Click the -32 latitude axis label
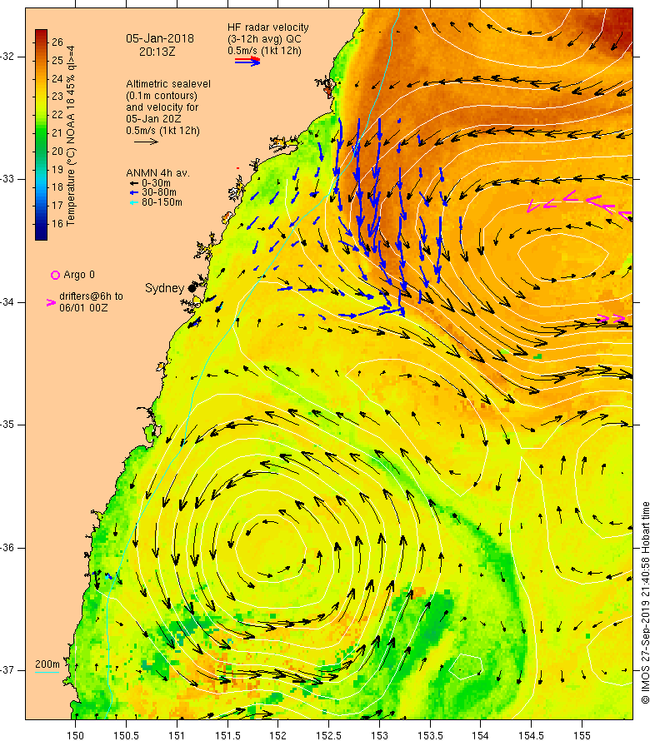Viewport: 650px width, 741px height. click(7, 57)
